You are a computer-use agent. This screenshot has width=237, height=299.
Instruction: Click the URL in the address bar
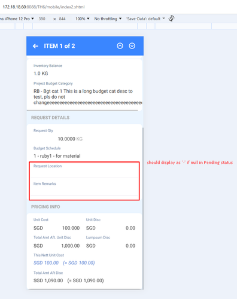(x=44, y=7)
